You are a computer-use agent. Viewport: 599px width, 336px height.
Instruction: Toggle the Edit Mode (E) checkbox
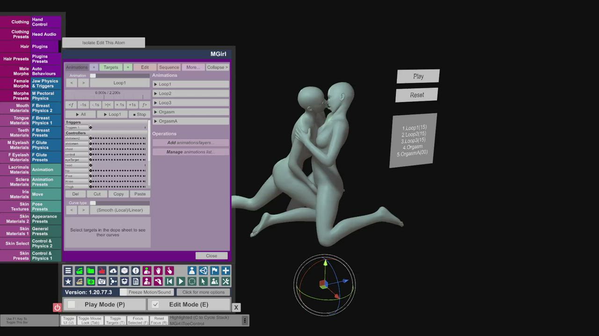[x=155, y=304]
